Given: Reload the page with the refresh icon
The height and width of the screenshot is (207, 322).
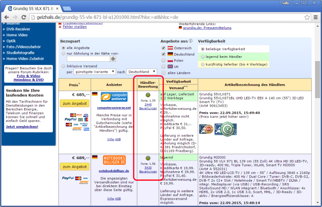Looking at the screenshot, I should [x=24, y=17].
